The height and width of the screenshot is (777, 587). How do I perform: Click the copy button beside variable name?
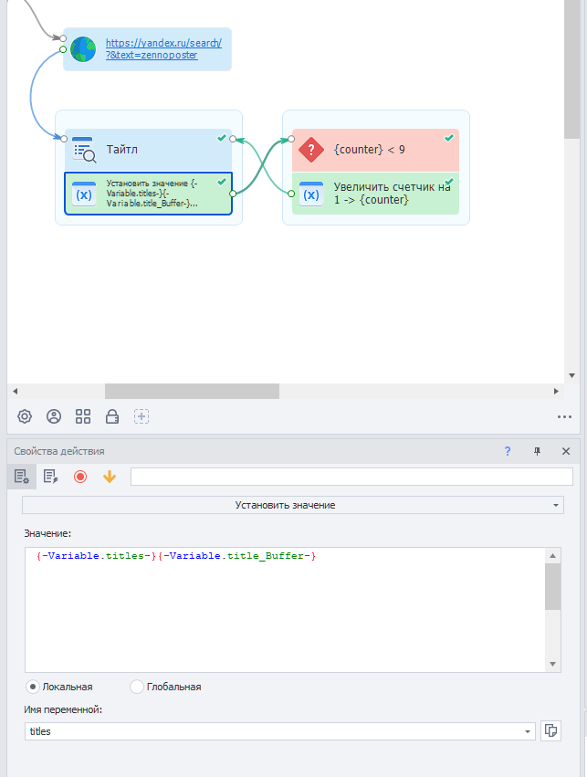point(550,731)
